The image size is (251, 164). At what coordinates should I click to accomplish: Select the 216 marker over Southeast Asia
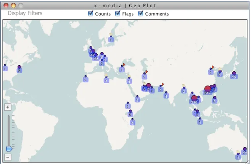194,98
